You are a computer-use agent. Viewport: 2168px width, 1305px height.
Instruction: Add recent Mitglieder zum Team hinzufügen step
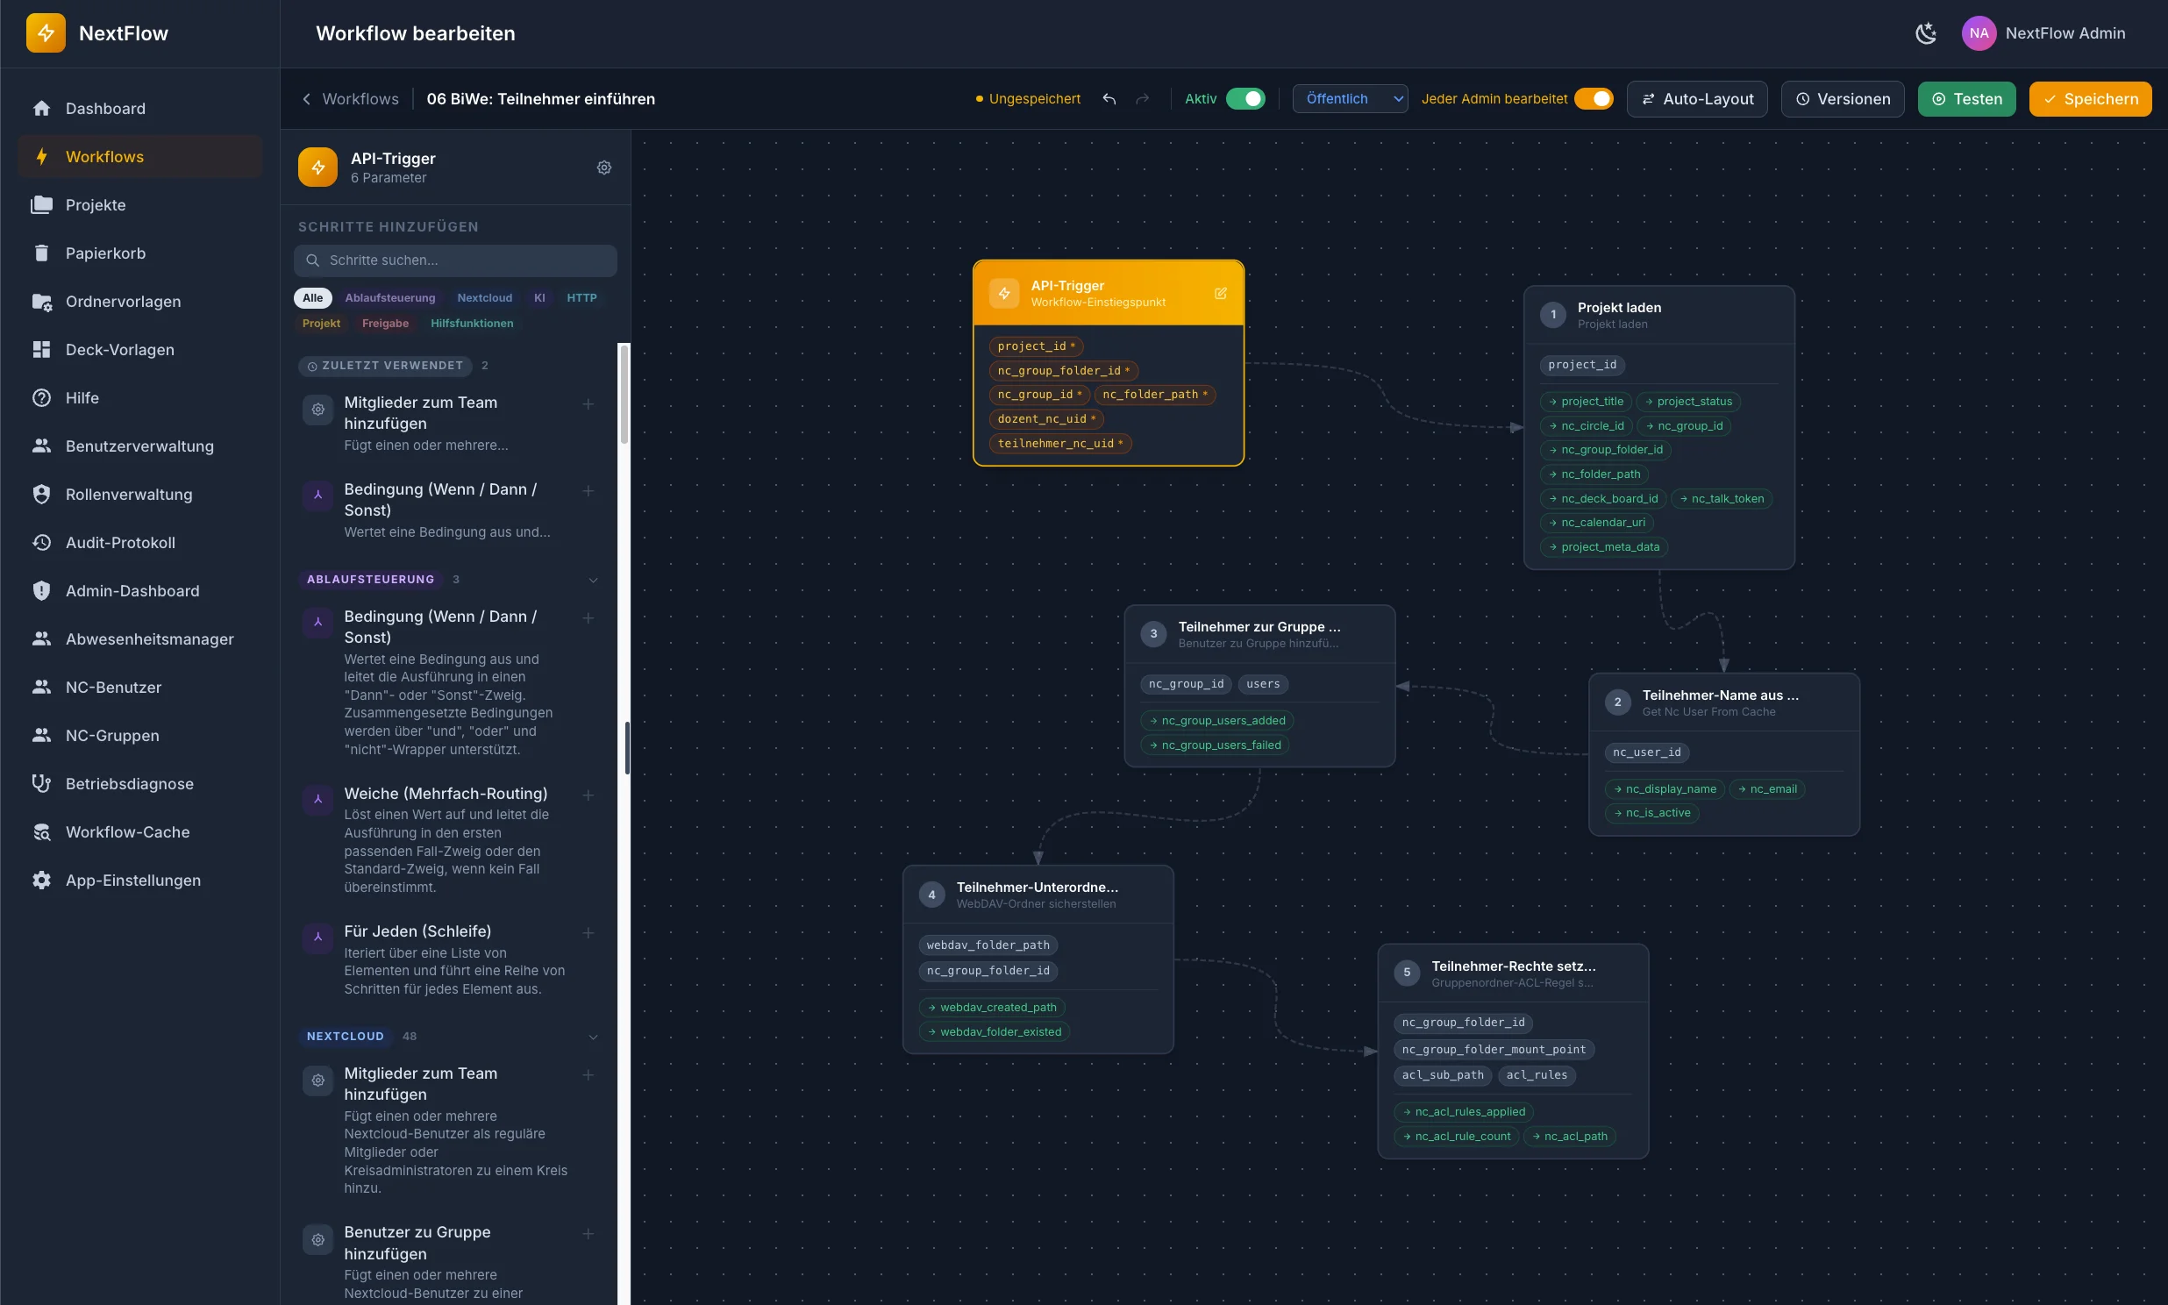click(x=588, y=403)
